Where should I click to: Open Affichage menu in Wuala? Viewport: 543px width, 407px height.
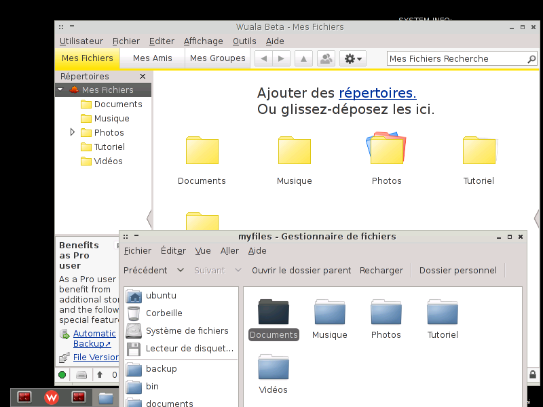tap(203, 41)
